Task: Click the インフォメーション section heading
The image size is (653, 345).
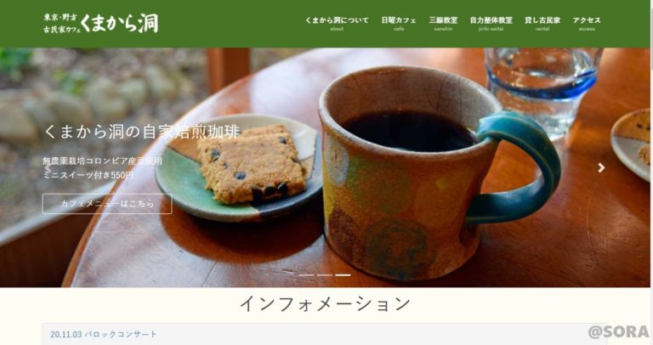Action: coord(326,303)
